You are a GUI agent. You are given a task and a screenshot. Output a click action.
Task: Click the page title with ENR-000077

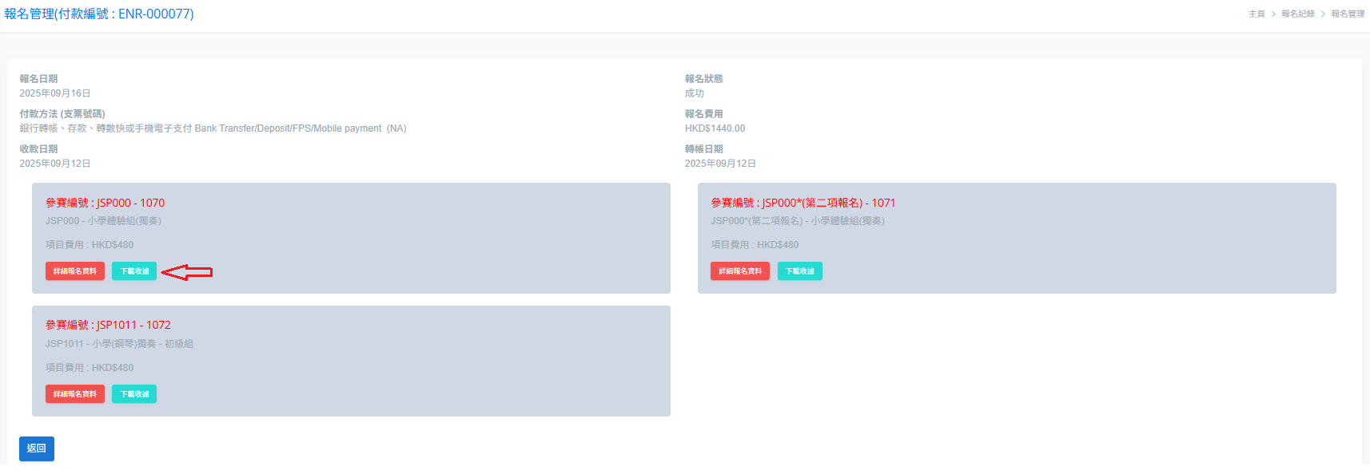pos(99,14)
